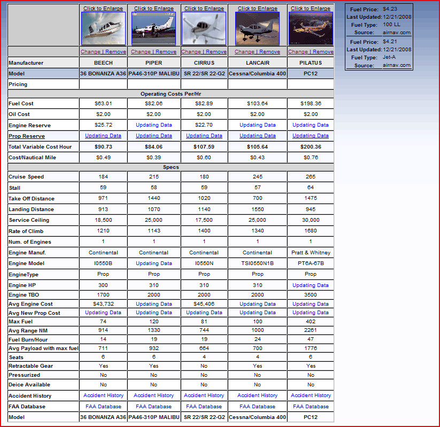The height and width of the screenshot is (427, 440).
Task: Click the 100 LL fuel price $4.23
Action: (390, 9)
